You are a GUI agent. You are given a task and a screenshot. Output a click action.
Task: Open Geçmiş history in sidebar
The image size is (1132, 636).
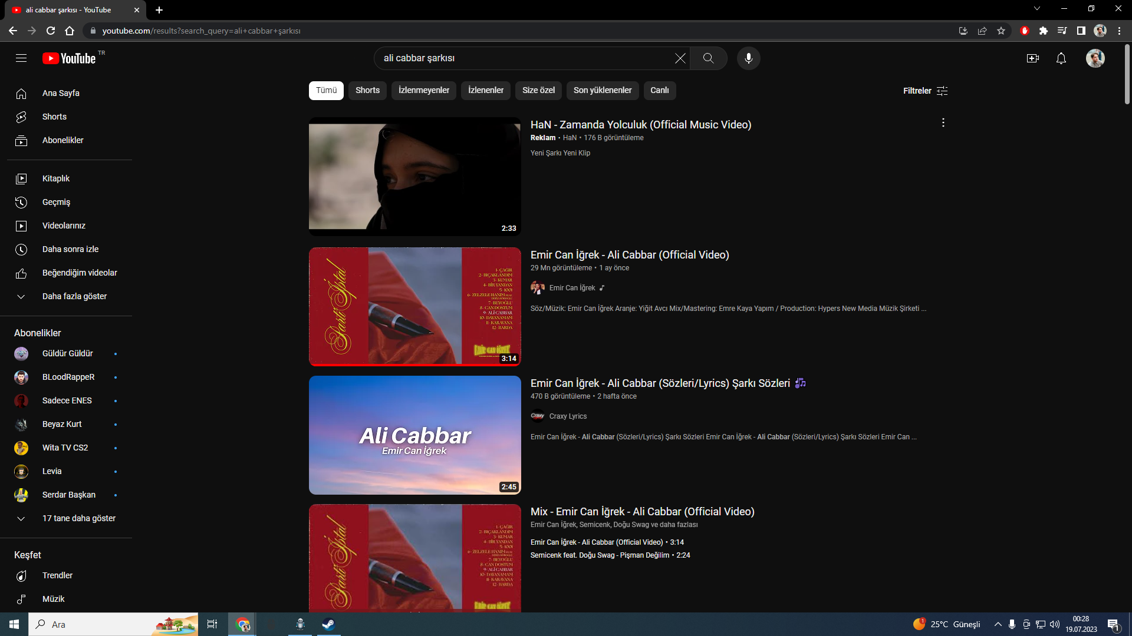(x=56, y=202)
